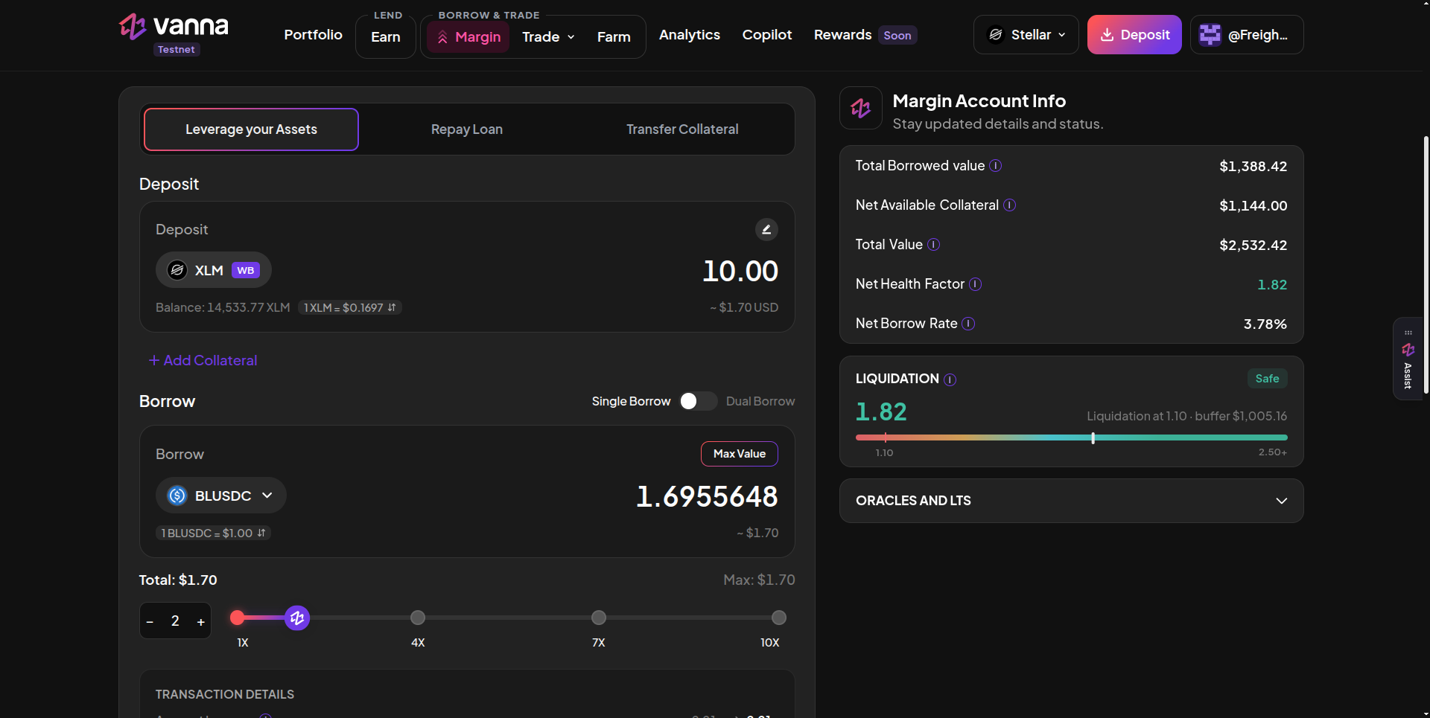Image resolution: width=1430 pixels, height=718 pixels.
Task: Switch to the Transfer Collateral tab
Action: click(x=682, y=129)
